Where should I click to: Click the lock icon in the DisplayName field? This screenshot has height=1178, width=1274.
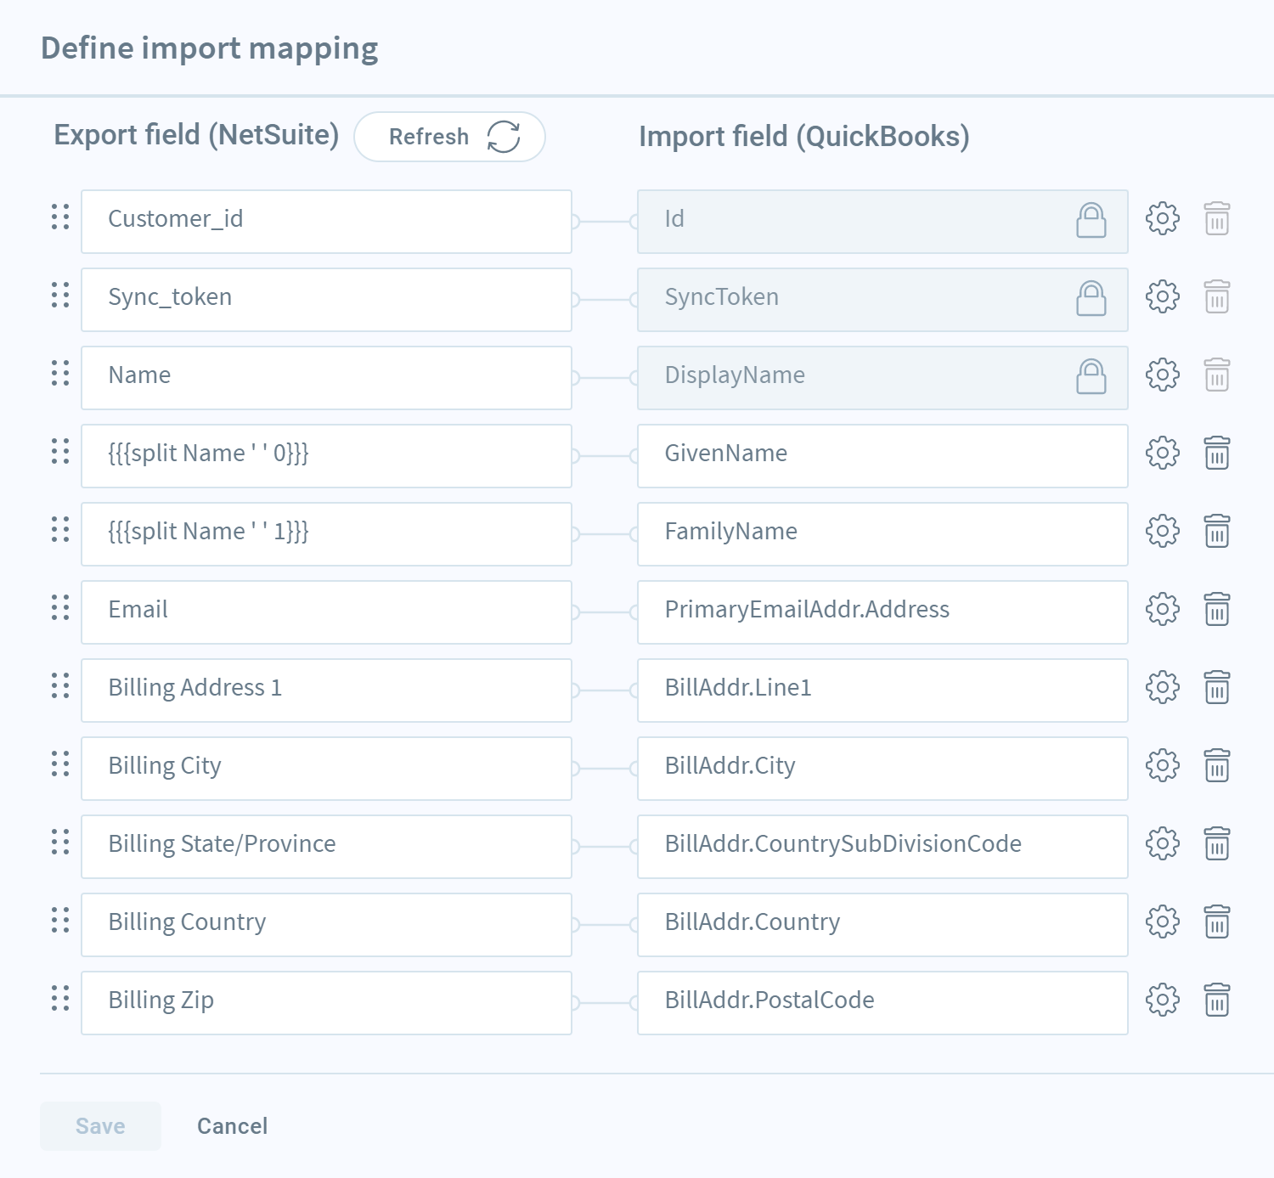[1091, 377]
